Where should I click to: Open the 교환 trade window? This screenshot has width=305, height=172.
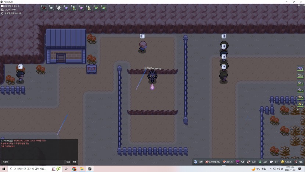click(263, 162)
